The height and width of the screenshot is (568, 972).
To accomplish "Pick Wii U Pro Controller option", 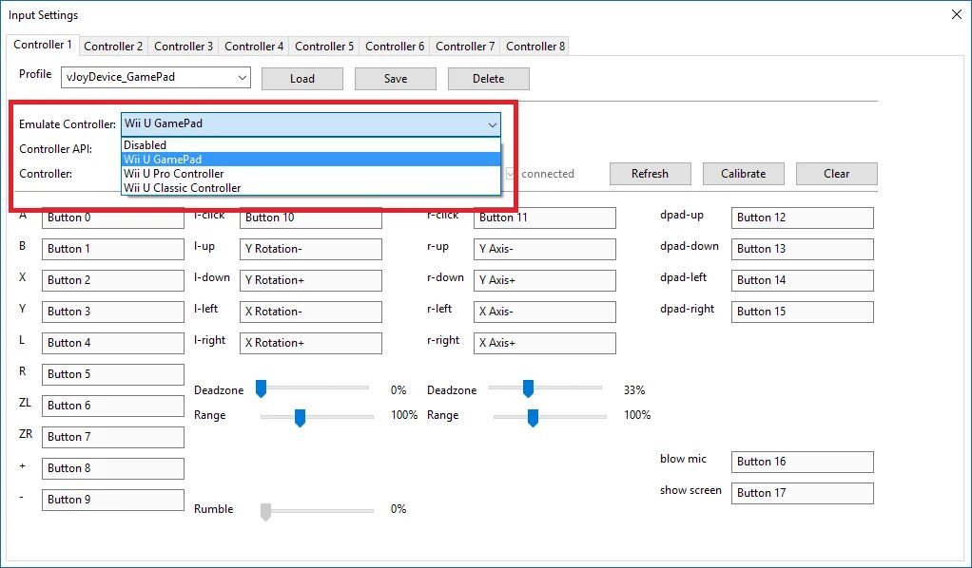I will coord(311,174).
